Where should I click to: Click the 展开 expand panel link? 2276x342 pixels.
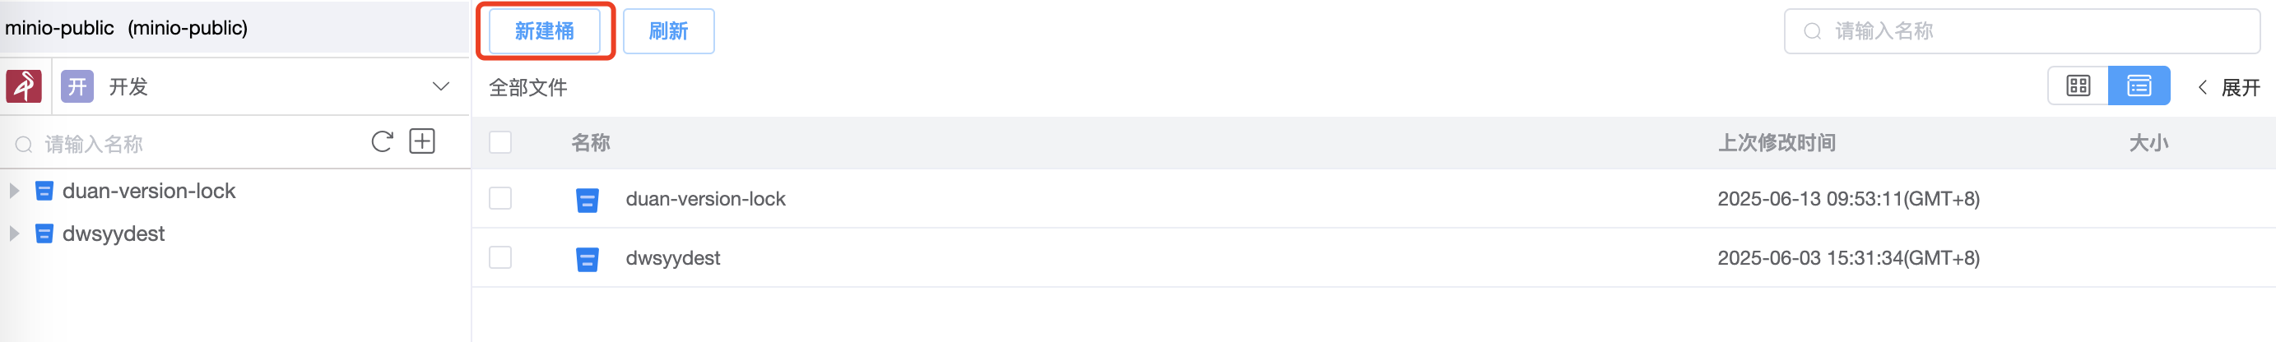(2229, 87)
